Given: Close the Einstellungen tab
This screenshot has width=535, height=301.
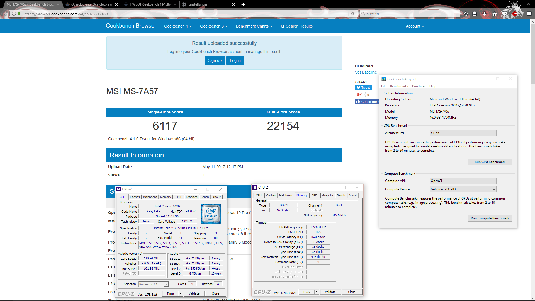Looking at the screenshot, I should pyautogui.click(x=234, y=4).
